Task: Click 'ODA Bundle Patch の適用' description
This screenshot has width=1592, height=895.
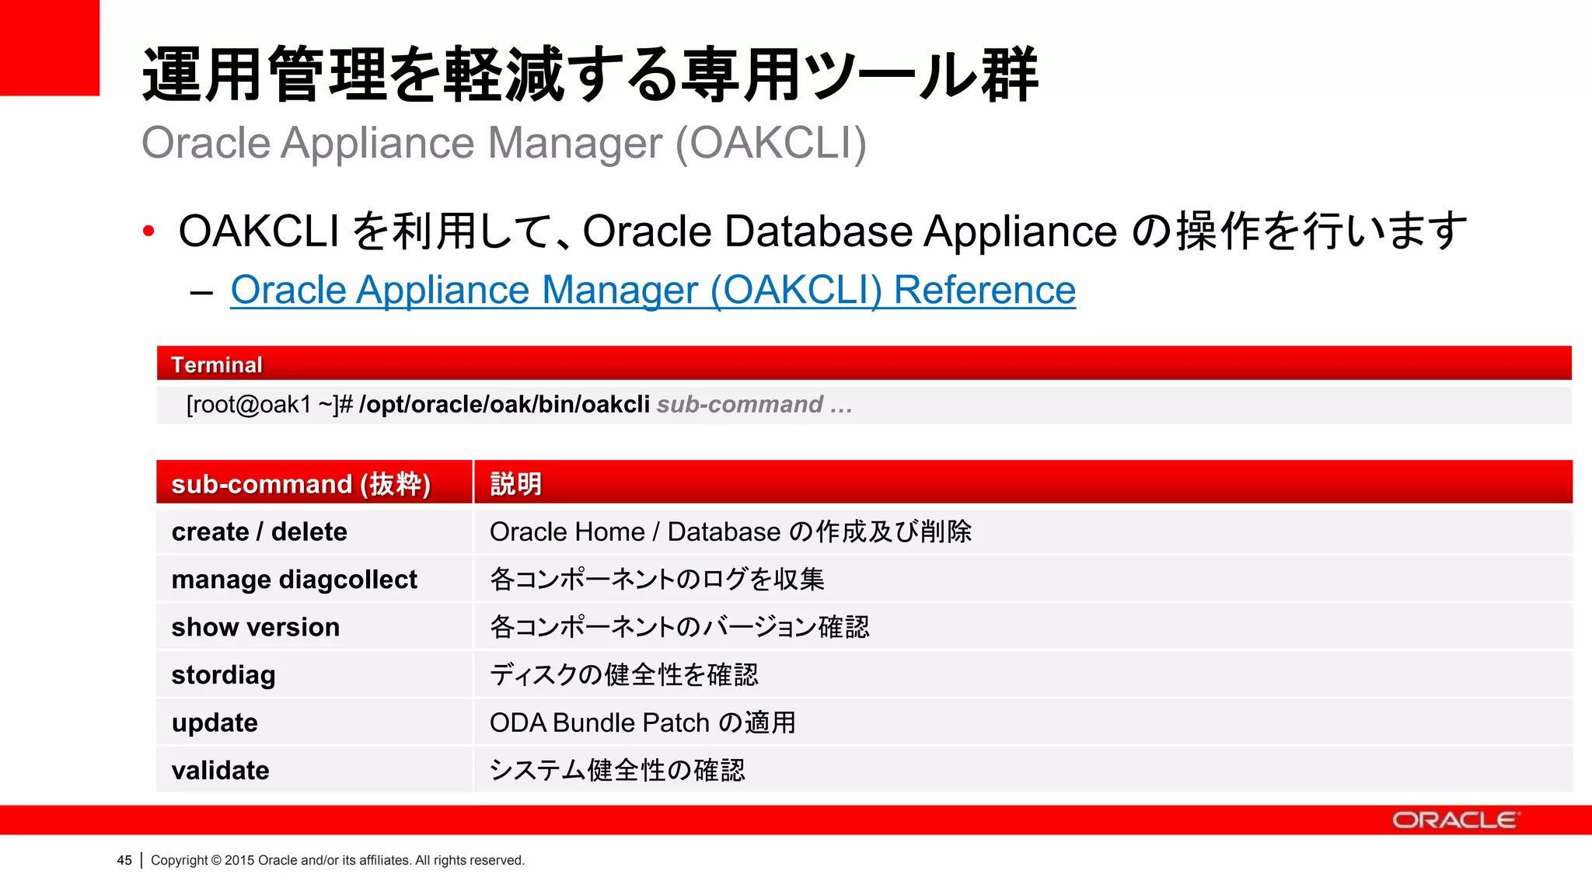Action: point(643,723)
